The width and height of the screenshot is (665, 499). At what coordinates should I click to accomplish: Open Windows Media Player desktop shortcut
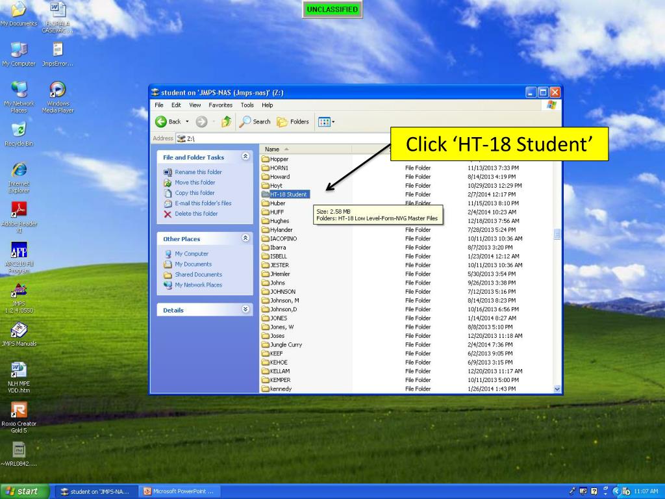[x=58, y=97]
